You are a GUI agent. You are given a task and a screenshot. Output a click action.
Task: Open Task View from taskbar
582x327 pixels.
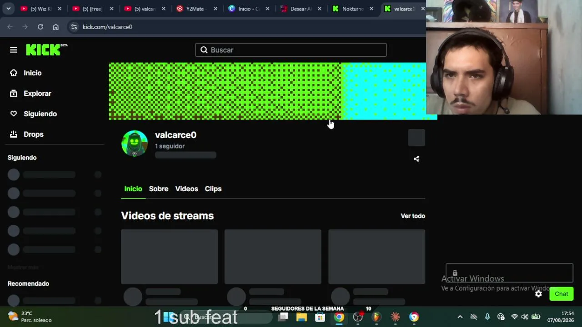(283, 317)
